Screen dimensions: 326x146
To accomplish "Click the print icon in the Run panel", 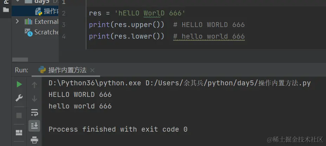I will click(34, 140).
